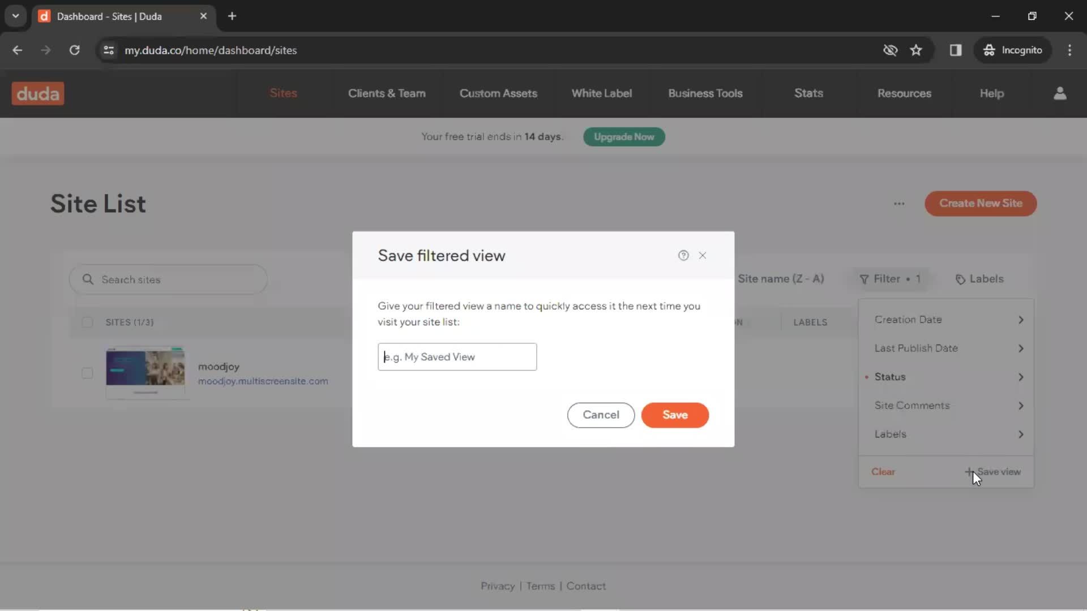Open the three-dot more options menu
Viewport: 1087px width, 611px height.
[x=899, y=204]
